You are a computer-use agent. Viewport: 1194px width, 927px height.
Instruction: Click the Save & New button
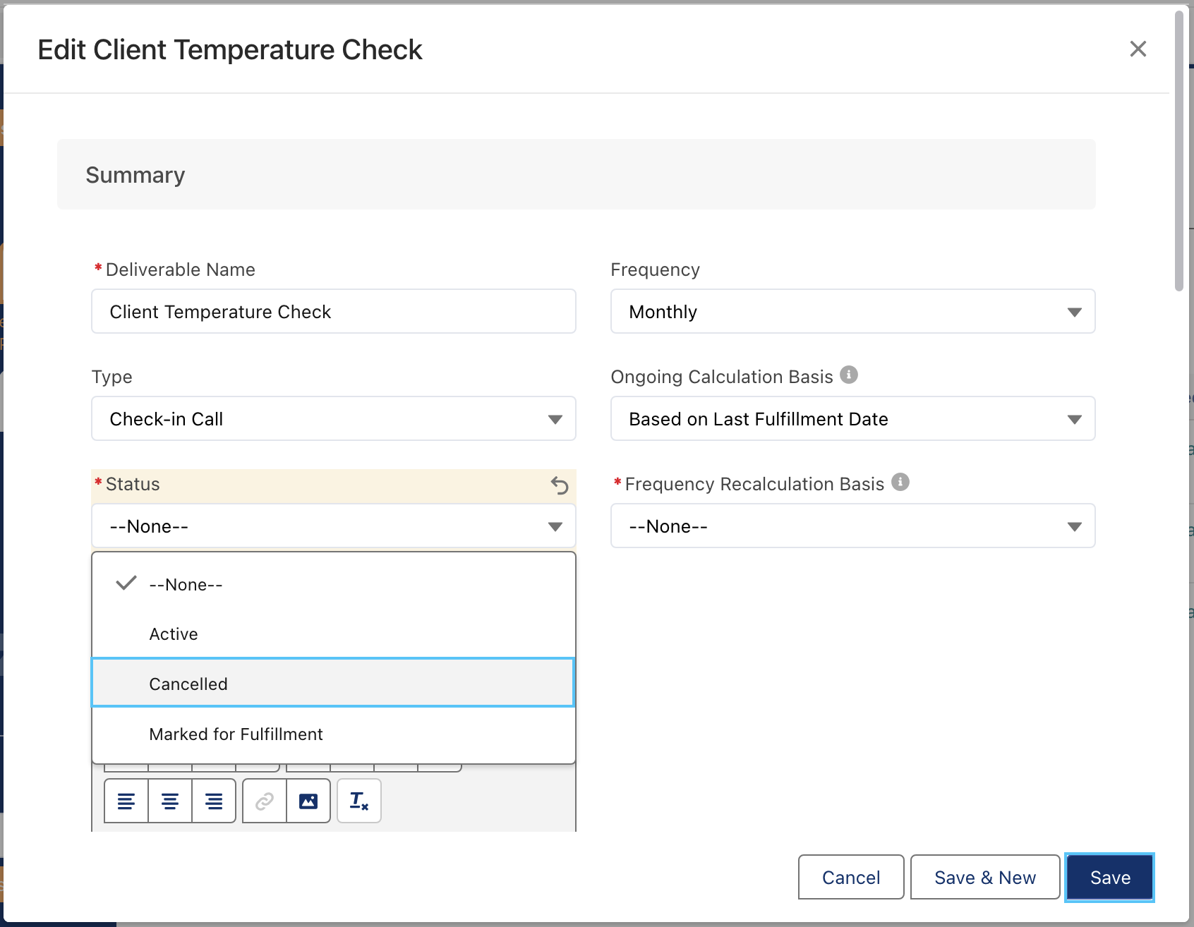[x=985, y=877]
